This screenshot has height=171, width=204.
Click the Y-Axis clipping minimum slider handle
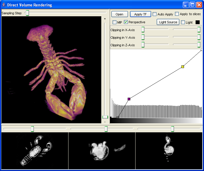coord(143,37)
